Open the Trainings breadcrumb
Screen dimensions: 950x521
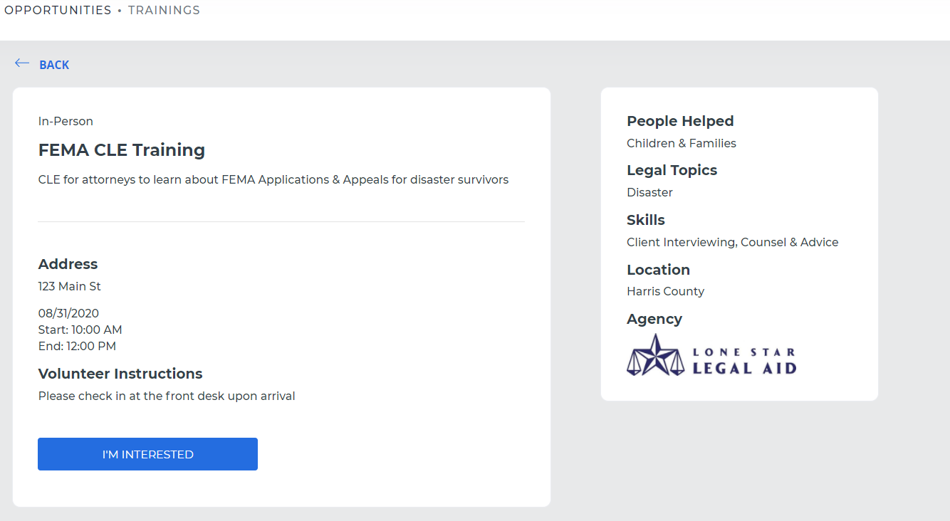click(x=164, y=10)
